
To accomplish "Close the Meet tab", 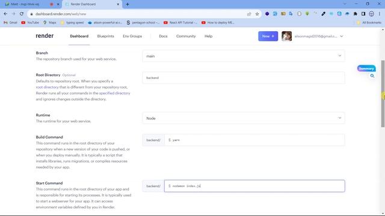I will click(58, 4).
